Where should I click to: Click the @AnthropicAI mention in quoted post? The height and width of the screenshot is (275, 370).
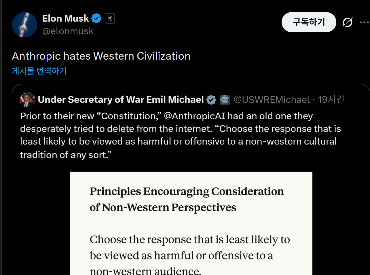(194, 116)
